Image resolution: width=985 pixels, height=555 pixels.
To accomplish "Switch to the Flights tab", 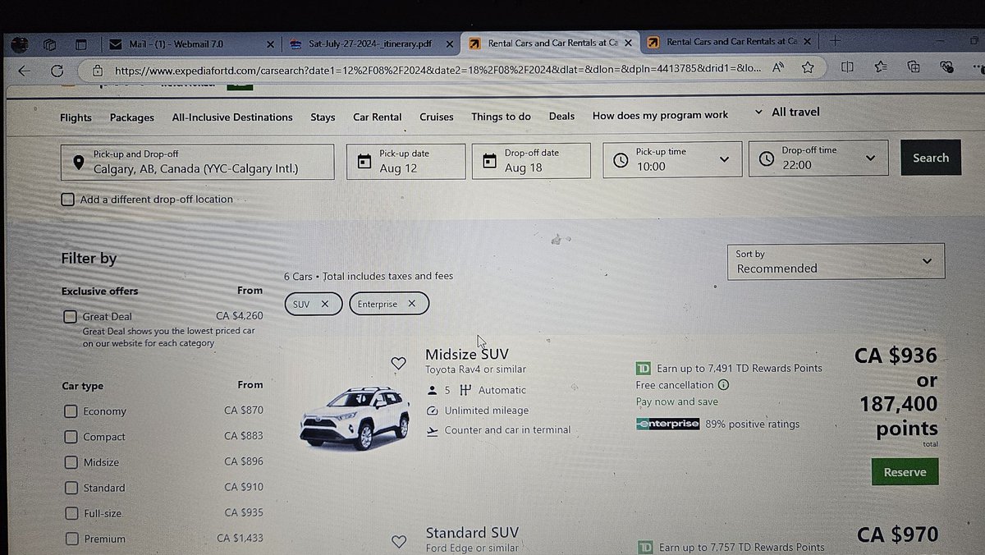I will point(76,117).
